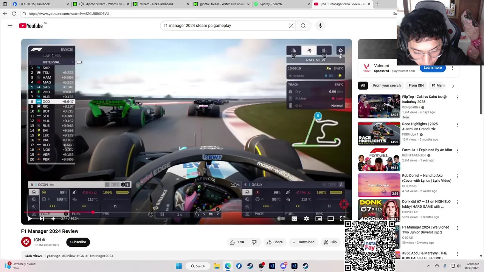The width and height of the screenshot is (484, 272).
Task: Open the weather widget Extremely humid
Action: coord(20,266)
